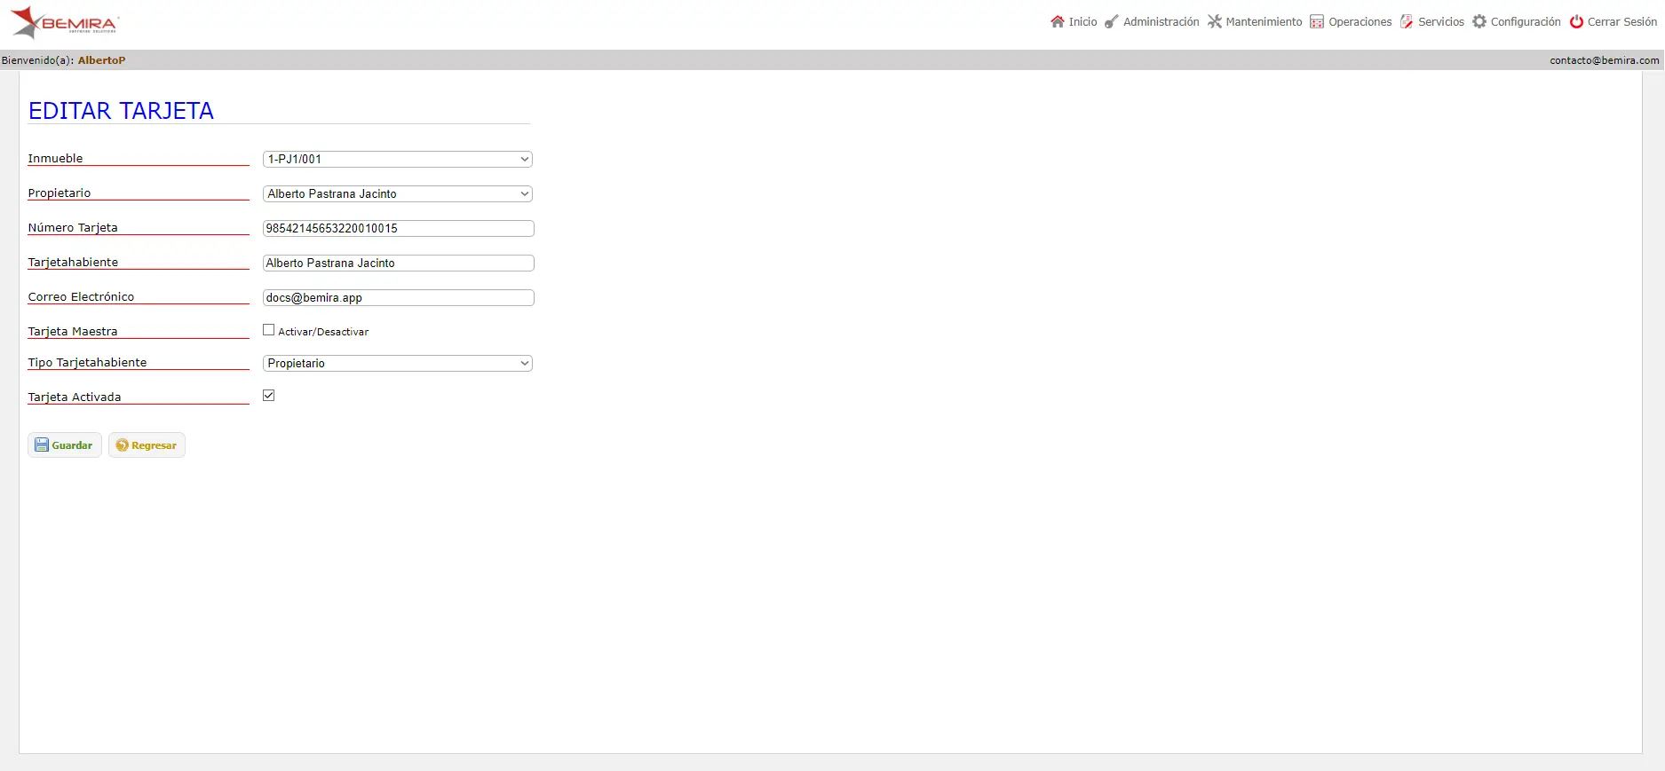Viewport: 1665px width, 771px height.
Task: Click the Tarjetahabiente name field
Action: click(x=399, y=264)
